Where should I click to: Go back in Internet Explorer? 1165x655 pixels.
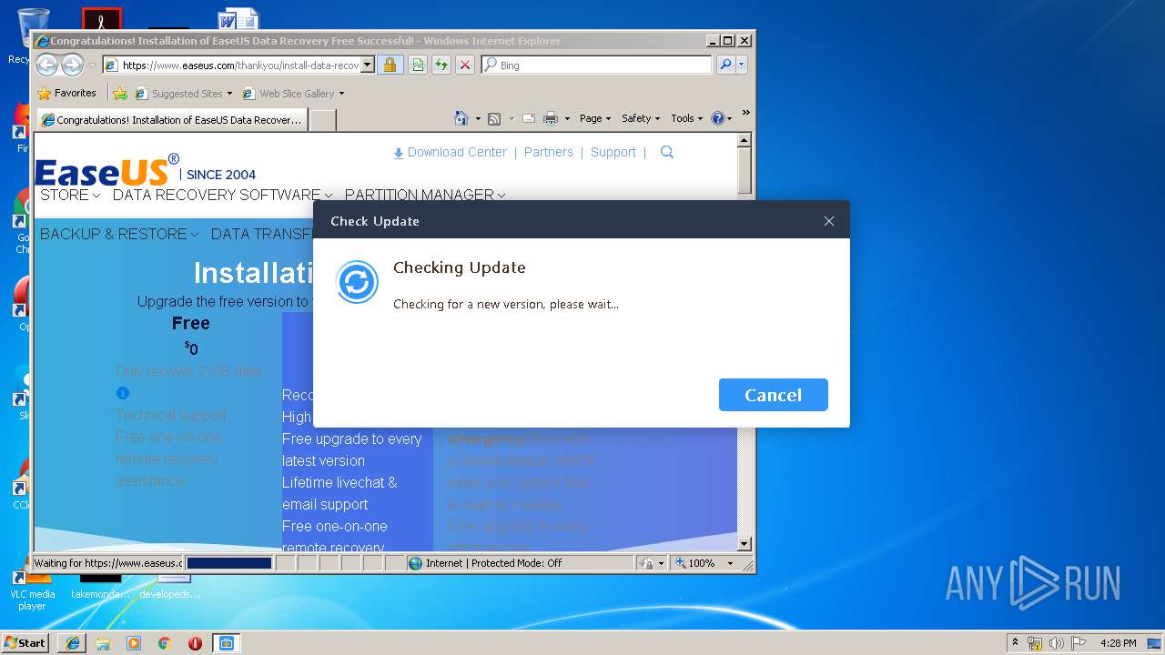46,65
